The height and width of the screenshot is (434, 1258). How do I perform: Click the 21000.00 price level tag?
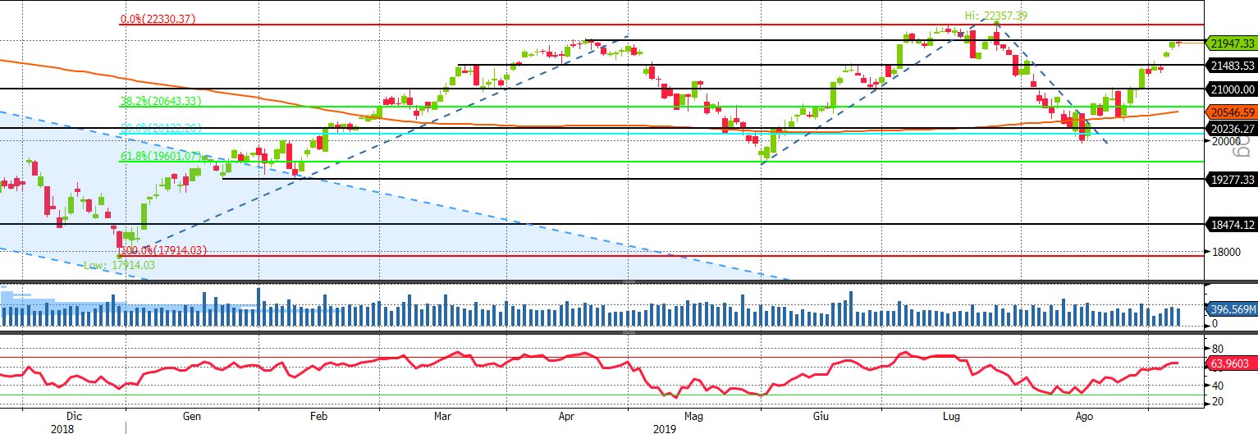pyautogui.click(x=1230, y=89)
